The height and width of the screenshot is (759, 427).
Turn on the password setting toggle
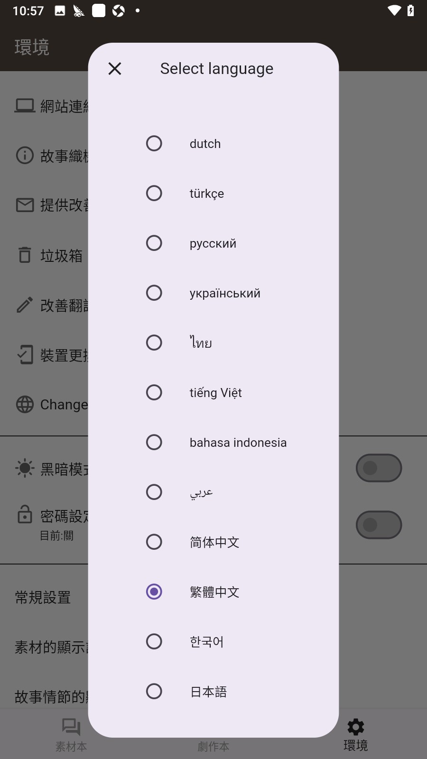coord(379,525)
